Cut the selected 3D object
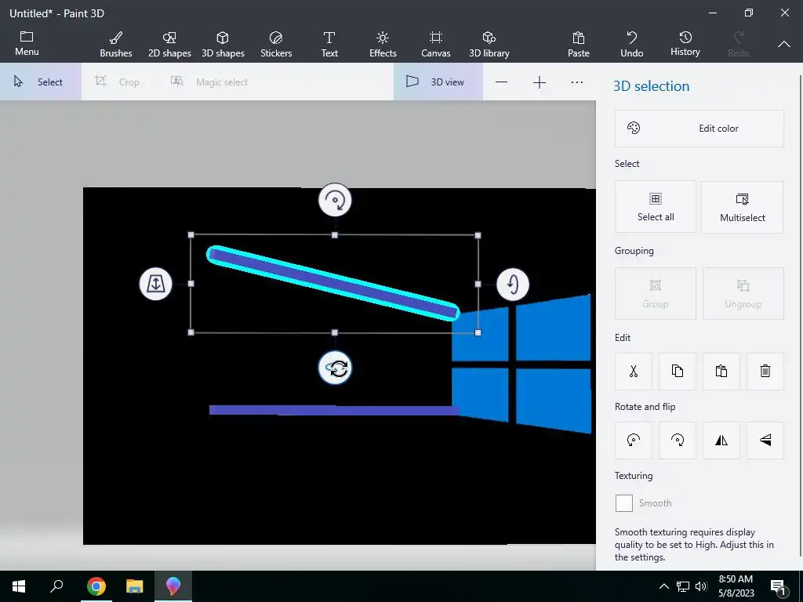The image size is (803, 602). (x=634, y=371)
